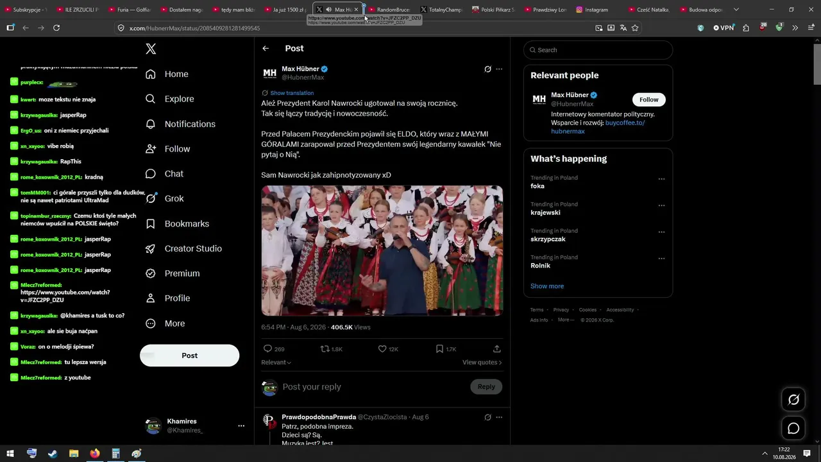Viewport: 821px width, 462px height.
Task: Click the white Post button in sidebar
Action: click(189, 355)
